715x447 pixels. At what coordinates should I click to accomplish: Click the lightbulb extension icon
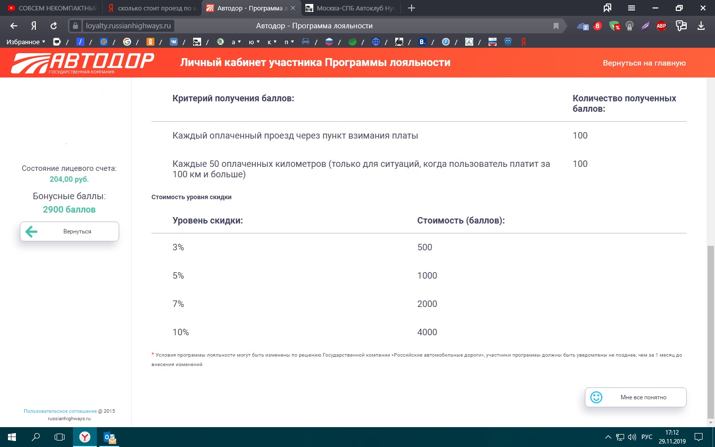pos(630,26)
